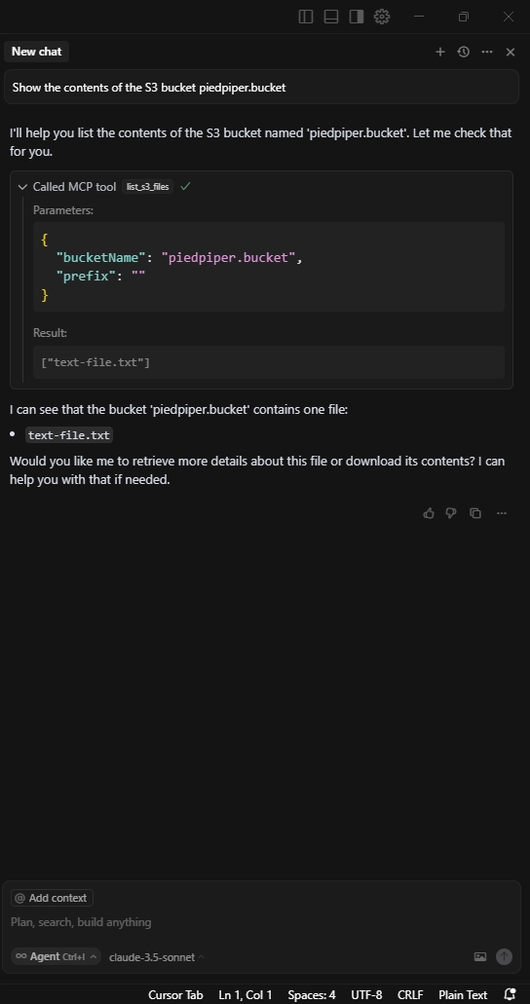Focus the Plan, search, build anything input
This screenshot has width=530, height=1004.
click(261, 922)
